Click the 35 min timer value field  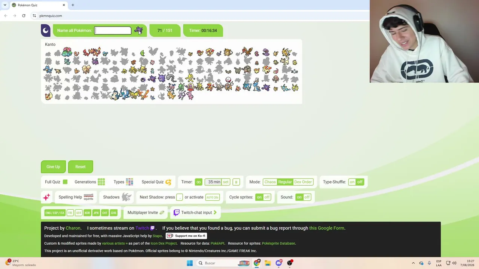(214, 182)
